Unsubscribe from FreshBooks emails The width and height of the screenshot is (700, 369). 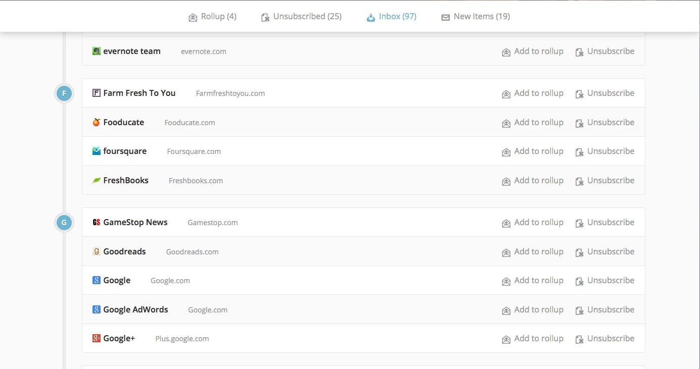click(x=605, y=181)
